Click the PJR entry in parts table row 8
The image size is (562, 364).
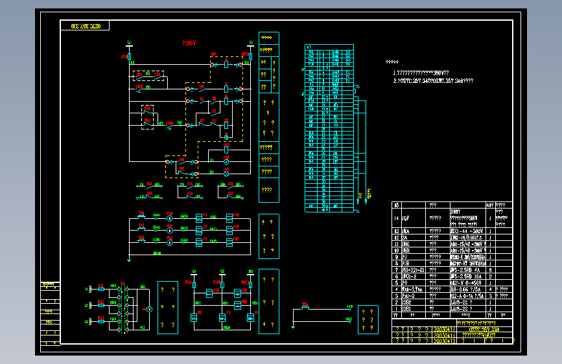[x=405, y=264]
